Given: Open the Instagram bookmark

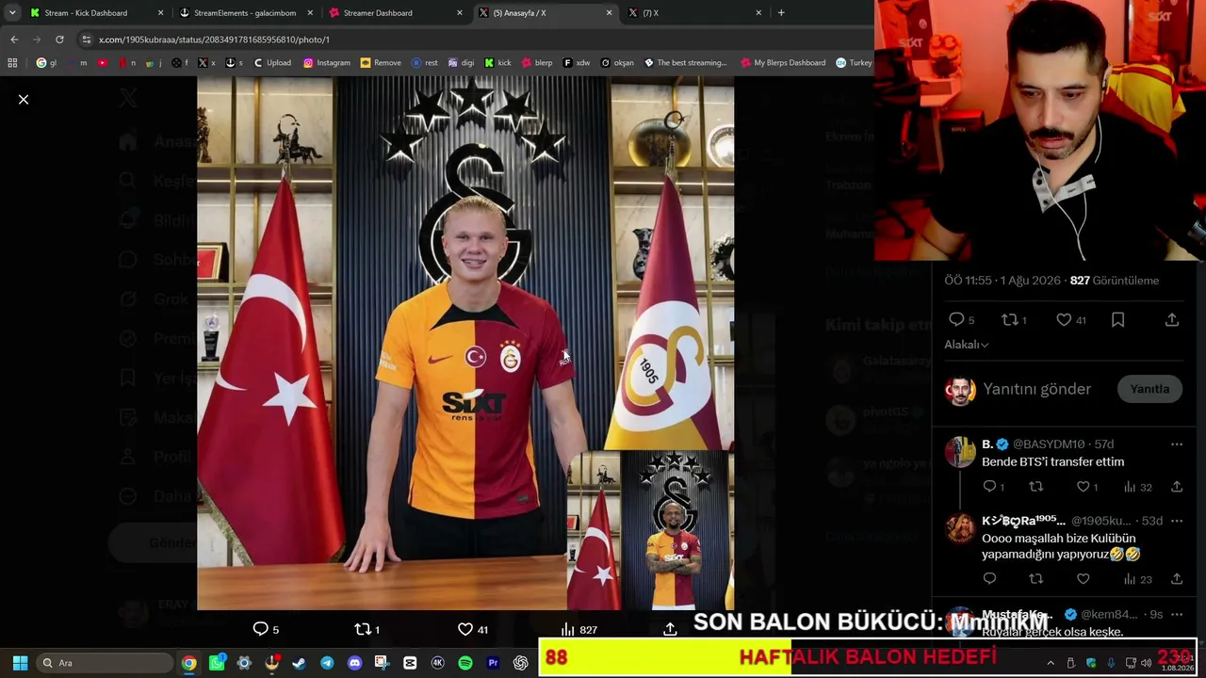Looking at the screenshot, I should coord(327,63).
